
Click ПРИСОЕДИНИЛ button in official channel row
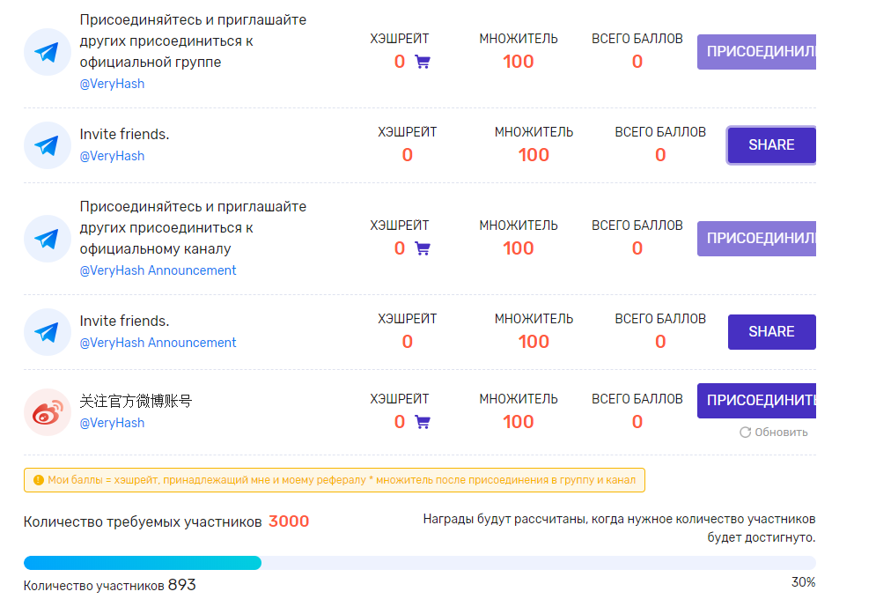[x=756, y=239]
